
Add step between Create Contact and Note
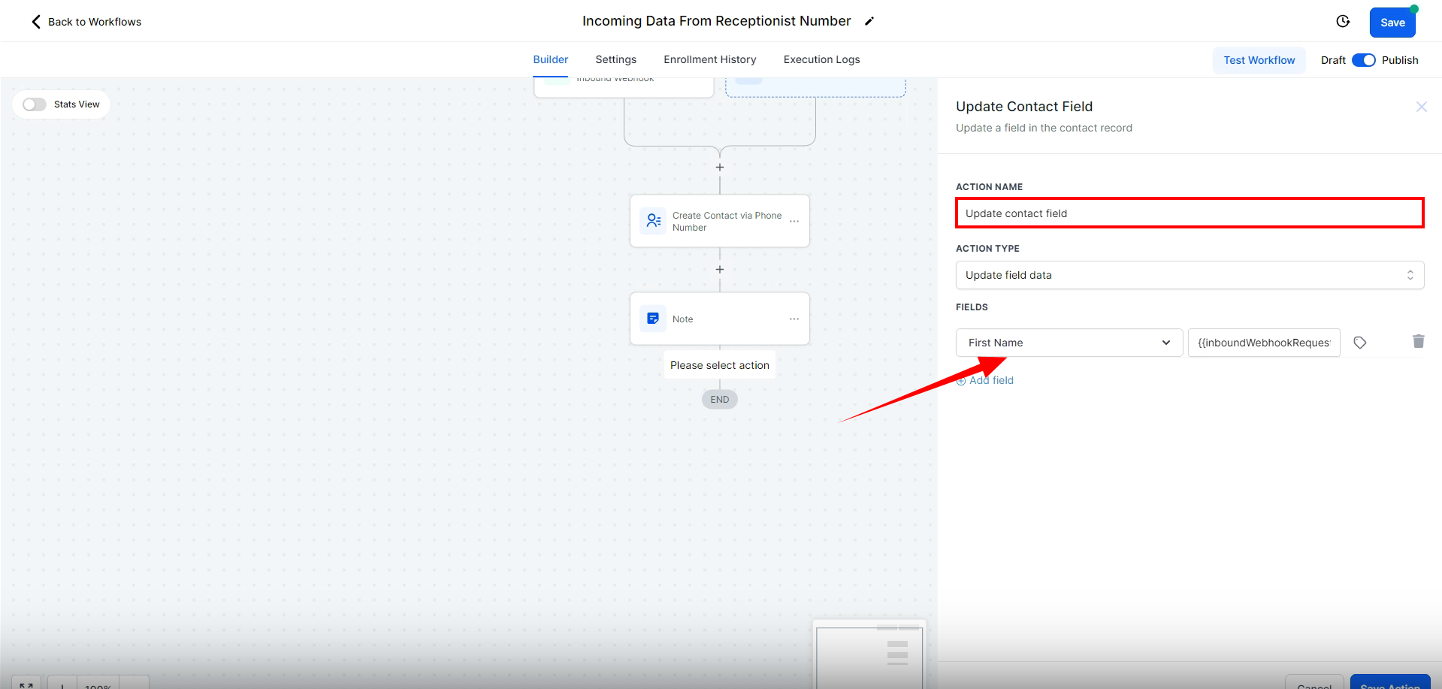point(720,270)
